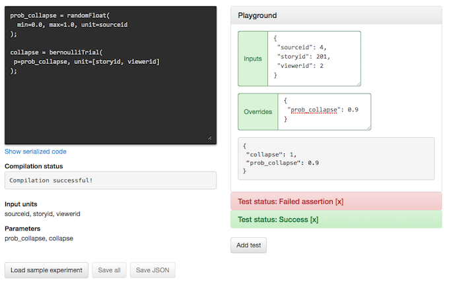The height and width of the screenshot is (284, 449).
Task: Click the Compilation status heading
Action: [34, 166]
